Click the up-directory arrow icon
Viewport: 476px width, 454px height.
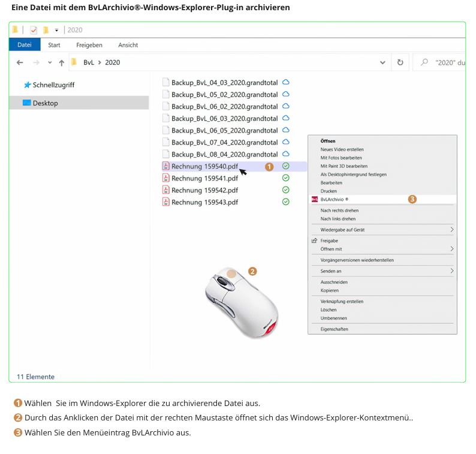tap(61, 62)
